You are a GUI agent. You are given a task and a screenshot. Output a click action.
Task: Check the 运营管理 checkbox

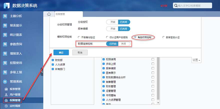point(153,91)
